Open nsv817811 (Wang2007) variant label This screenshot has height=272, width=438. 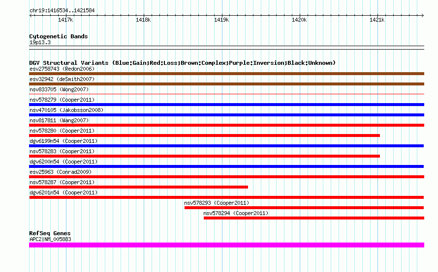click(x=59, y=120)
